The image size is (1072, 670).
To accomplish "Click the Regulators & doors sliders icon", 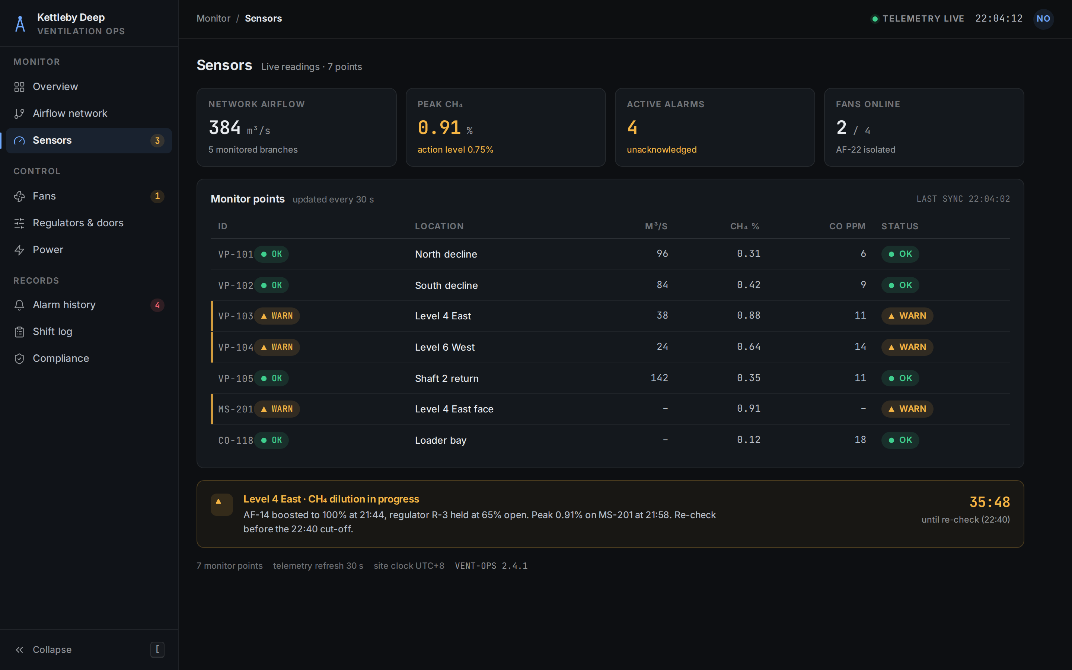I will click(x=19, y=223).
